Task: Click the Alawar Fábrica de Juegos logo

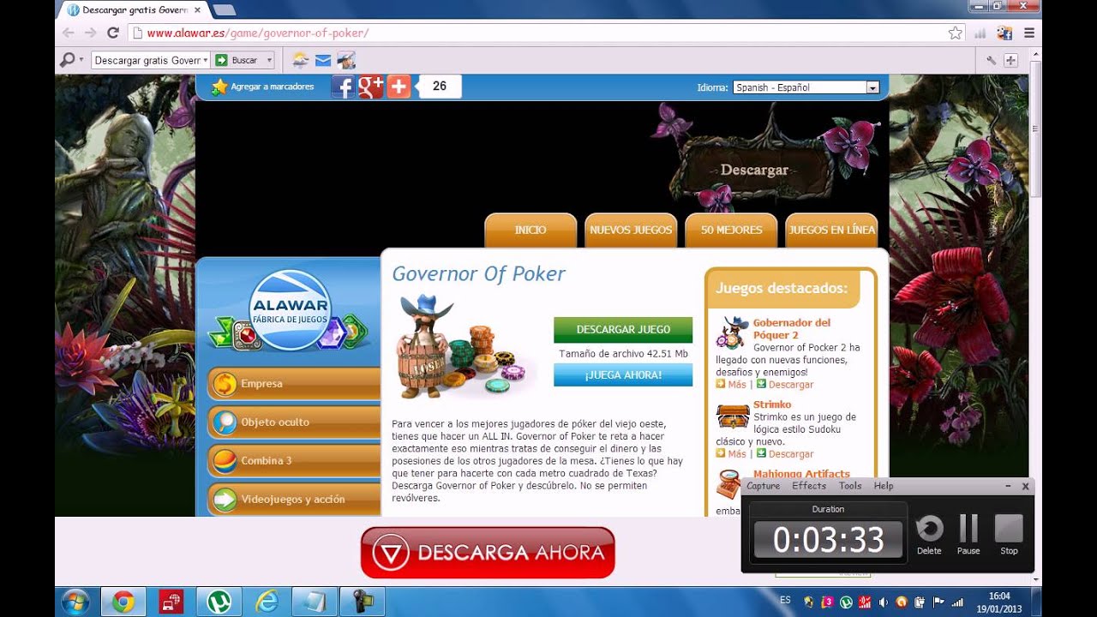Action: pos(290,310)
